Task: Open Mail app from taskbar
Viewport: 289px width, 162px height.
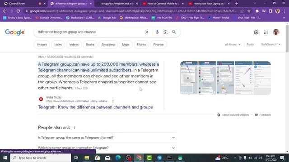Action: [107, 158]
